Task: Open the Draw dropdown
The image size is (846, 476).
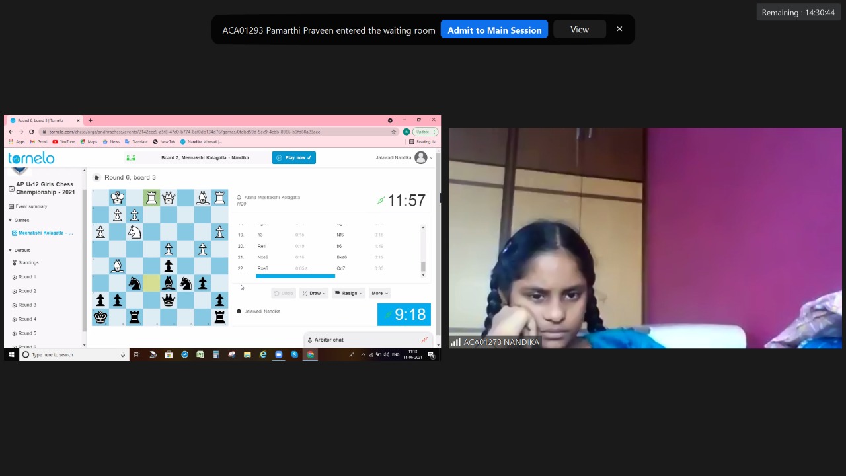Action: (314, 293)
